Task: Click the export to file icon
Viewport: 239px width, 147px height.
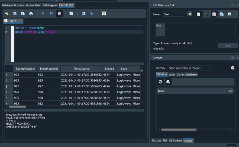Action: [x=229, y=14]
